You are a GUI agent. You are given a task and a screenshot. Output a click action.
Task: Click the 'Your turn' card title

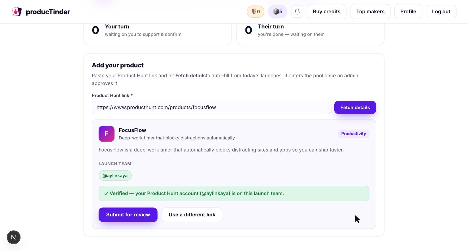click(x=117, y=27)
